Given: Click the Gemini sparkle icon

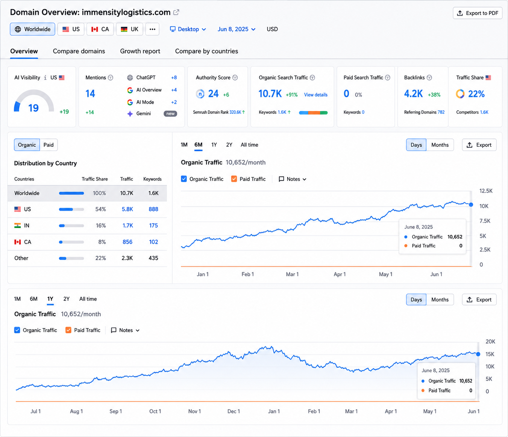Looking at the screenshot, I should pyautogui.click(x=130, y=114).
